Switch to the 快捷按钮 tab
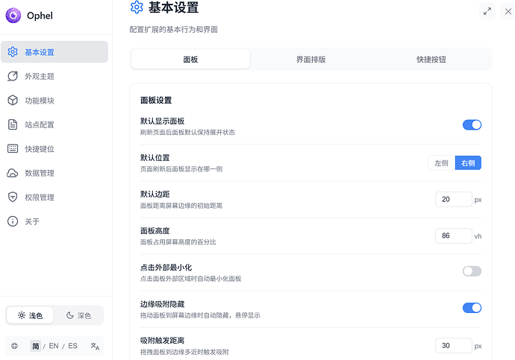This screenshot has height=360, width=515. 431,60
